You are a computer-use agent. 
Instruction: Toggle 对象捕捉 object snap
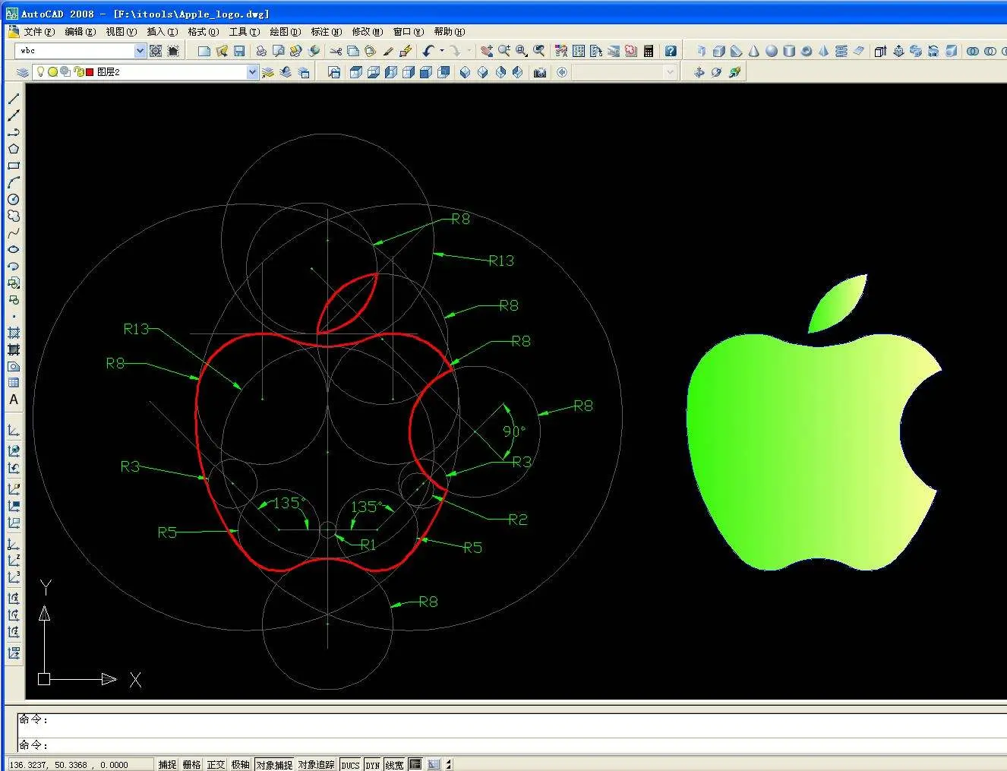coord(273,765)
